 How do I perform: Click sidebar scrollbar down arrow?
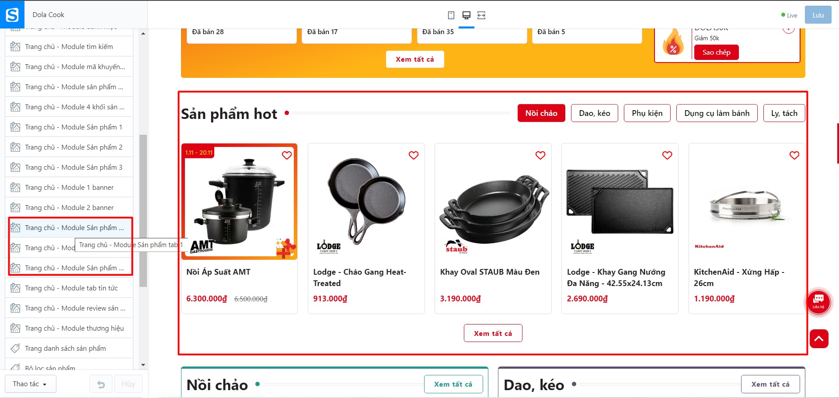tap(143, 365)
